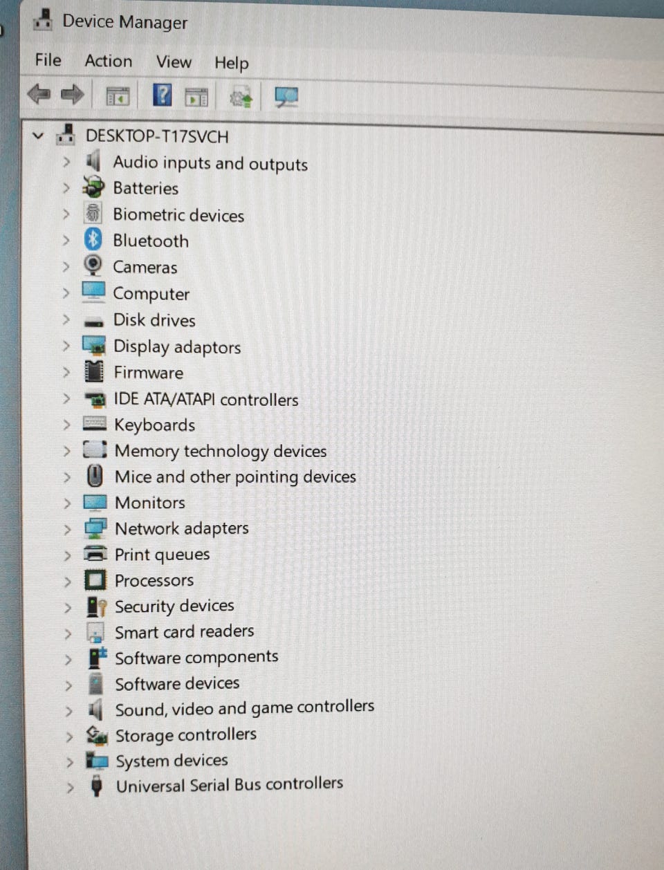
Task: Click the Bluetooth icon
Action: 93,239
